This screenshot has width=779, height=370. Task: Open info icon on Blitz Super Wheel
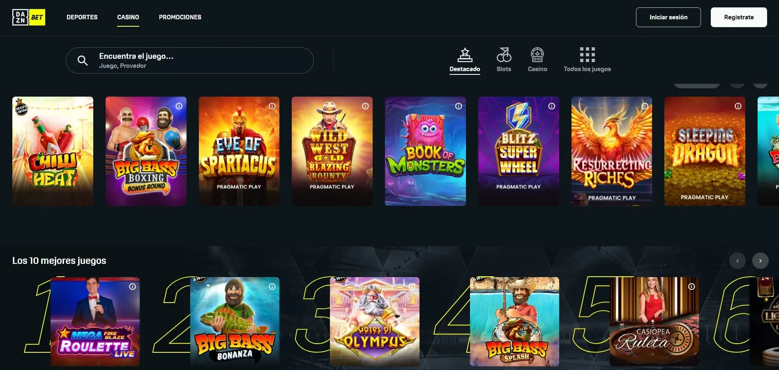[552, 106]
